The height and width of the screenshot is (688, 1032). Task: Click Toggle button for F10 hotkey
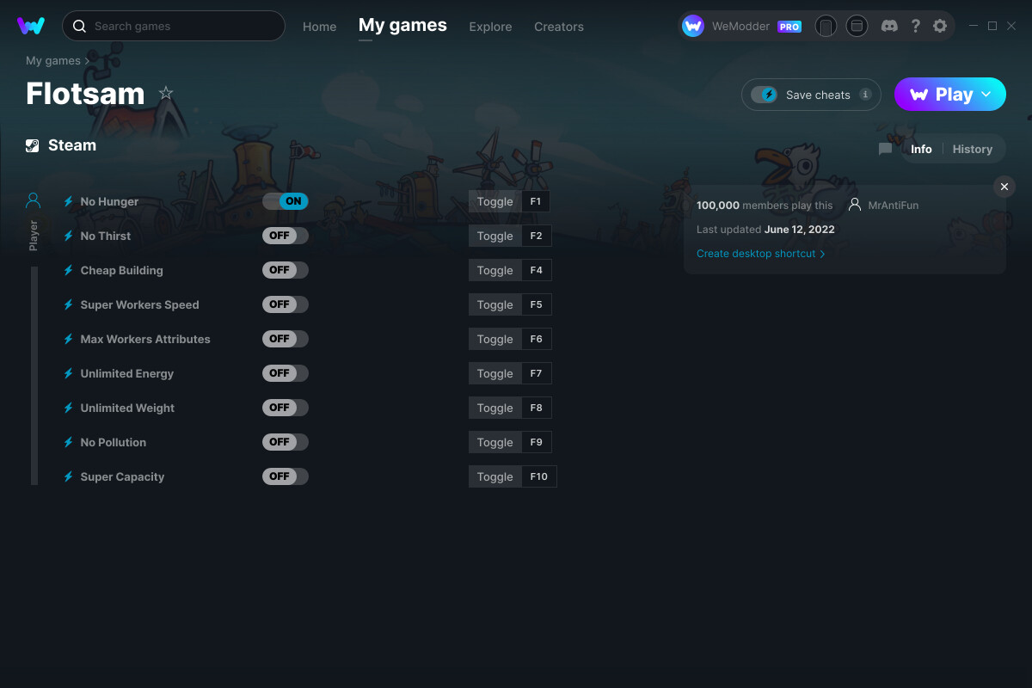click(495, 476)
